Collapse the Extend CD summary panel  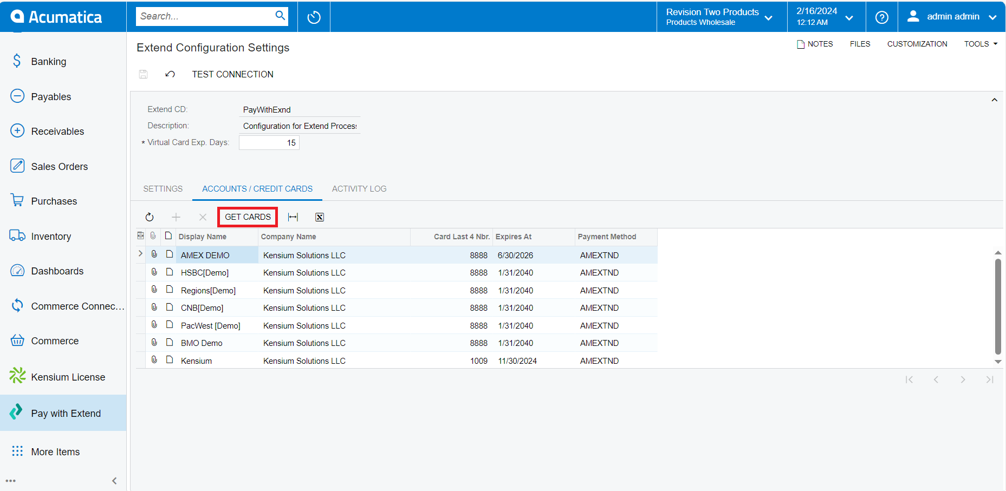click(x=995, y=100)
